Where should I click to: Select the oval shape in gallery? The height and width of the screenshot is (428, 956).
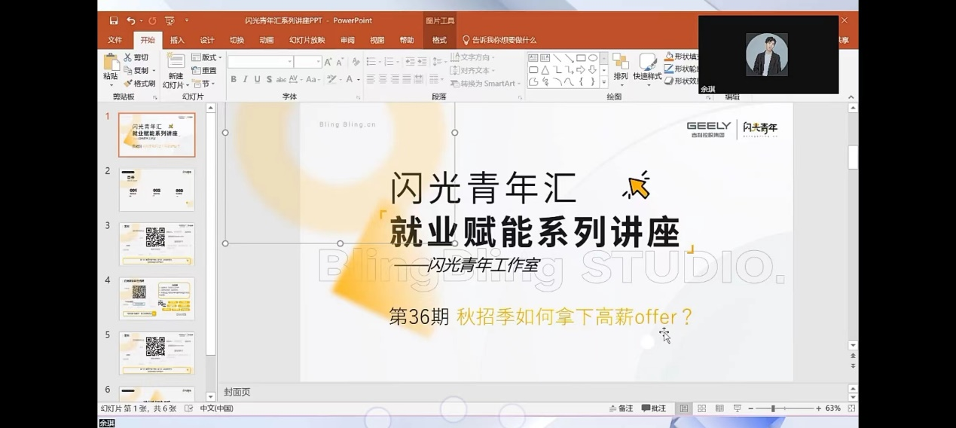[593, 58]
